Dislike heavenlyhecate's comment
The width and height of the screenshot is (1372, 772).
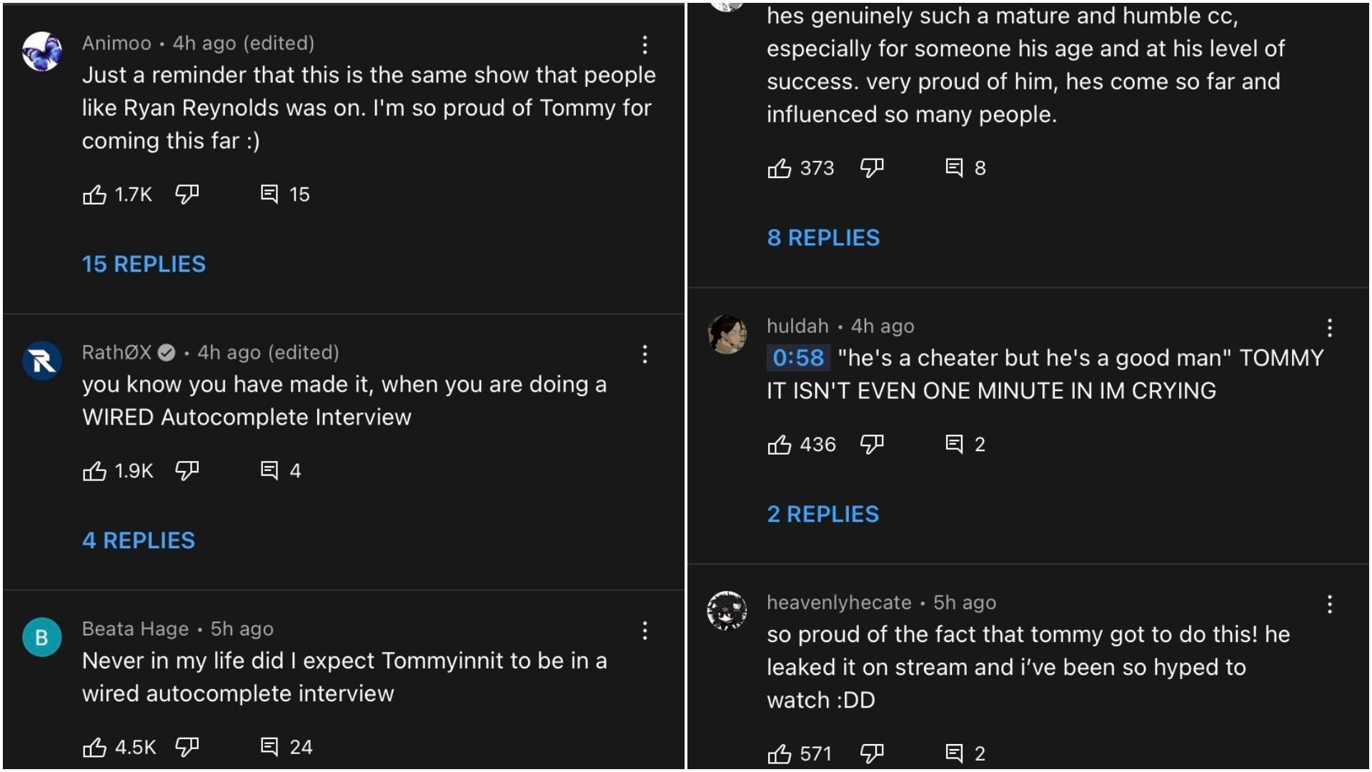point(872,753)
